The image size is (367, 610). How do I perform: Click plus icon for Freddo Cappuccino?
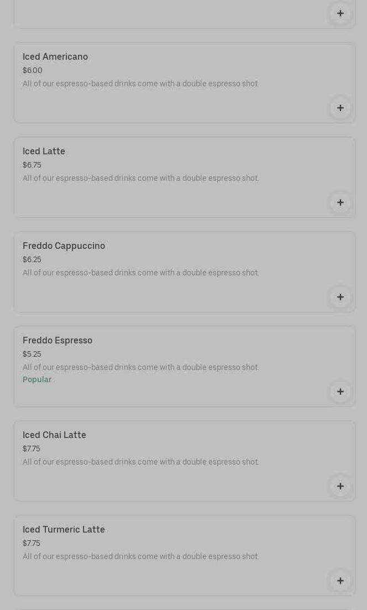pyautogui.click(x=340, y=297)
